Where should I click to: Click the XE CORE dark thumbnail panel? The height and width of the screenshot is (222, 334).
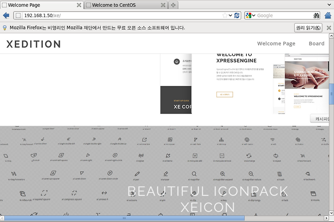click(x=176, y=100)
